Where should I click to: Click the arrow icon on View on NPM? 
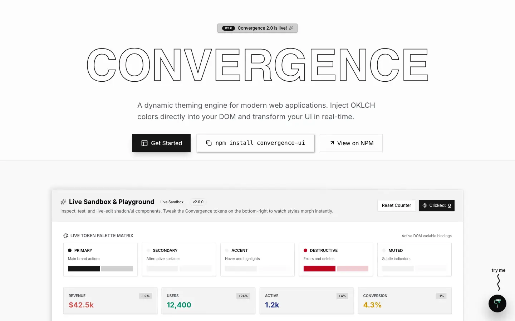coord(332,143)
